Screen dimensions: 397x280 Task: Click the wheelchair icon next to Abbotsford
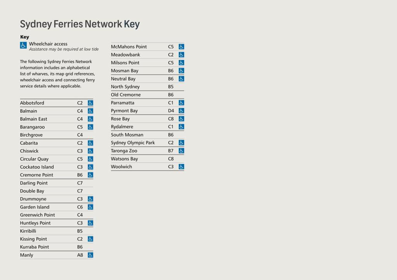[x=90, y=103]
